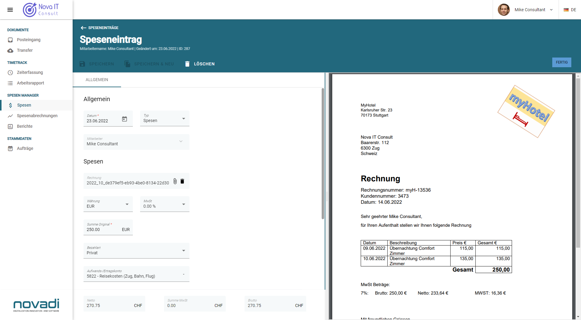Click the myHotel logo in invoice
Image resolution: width=581 pixels, height=320 pixels.
(x=526, y=111)
